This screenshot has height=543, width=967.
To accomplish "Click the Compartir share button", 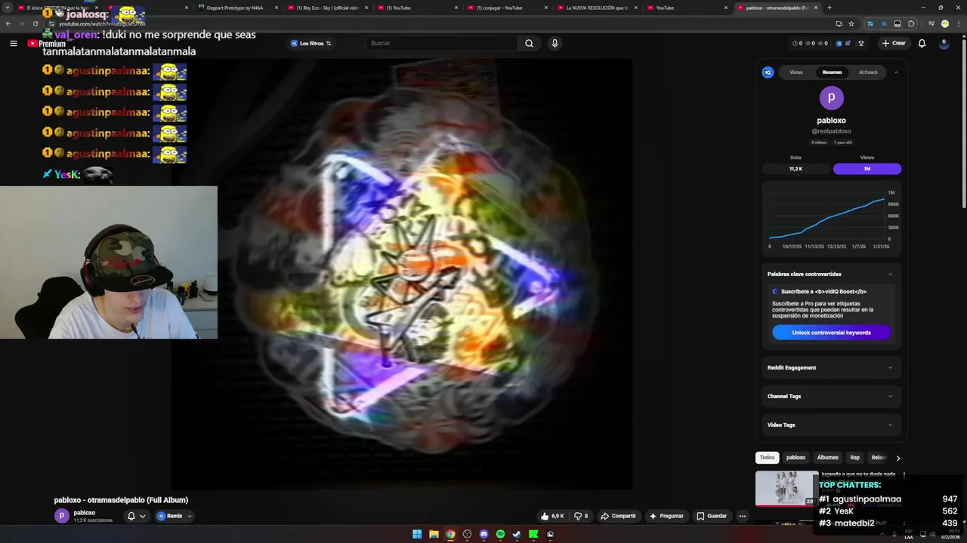I will 618,516.
